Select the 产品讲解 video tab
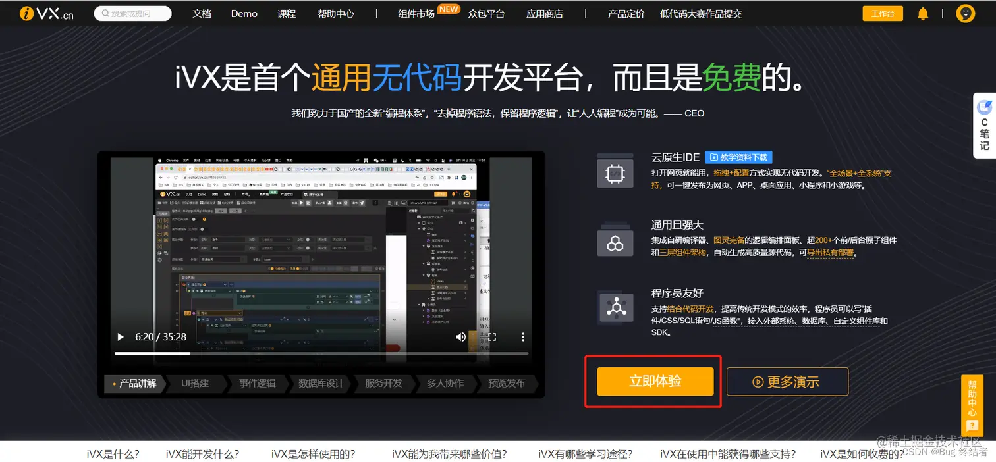The height and width of the screenshot is (462, 996). 134,384
